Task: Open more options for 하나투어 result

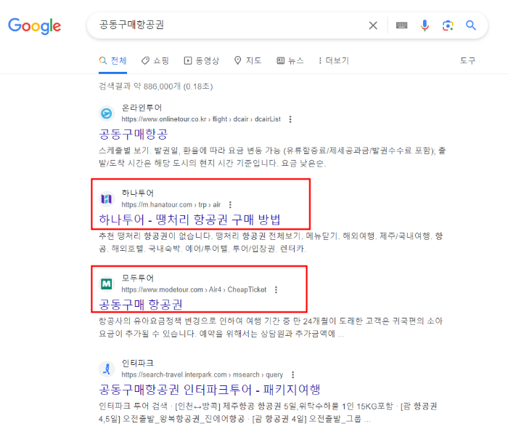Action: click(230, 204)
